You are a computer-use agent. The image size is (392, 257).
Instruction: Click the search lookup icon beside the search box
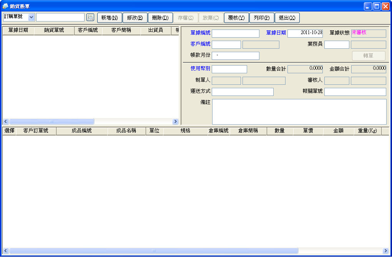90,18
